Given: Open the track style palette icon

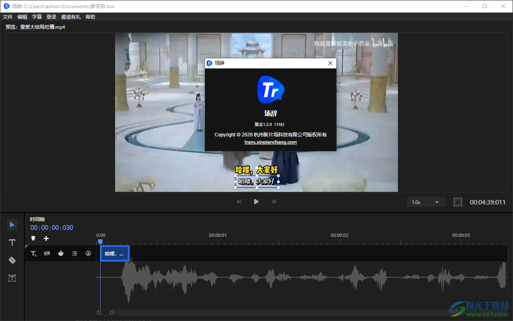Looking at the screenshot, I should 61,253.
